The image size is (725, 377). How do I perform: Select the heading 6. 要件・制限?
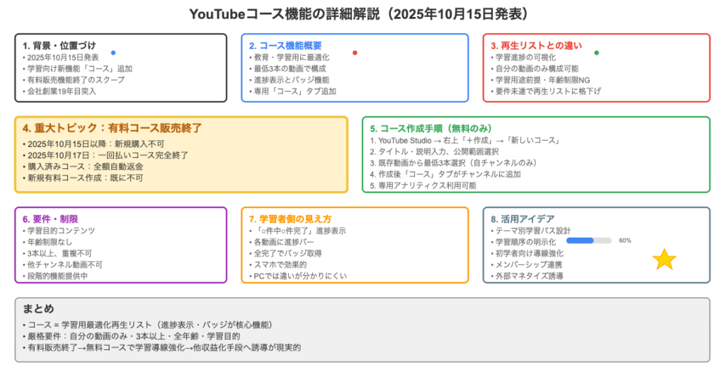51,219
